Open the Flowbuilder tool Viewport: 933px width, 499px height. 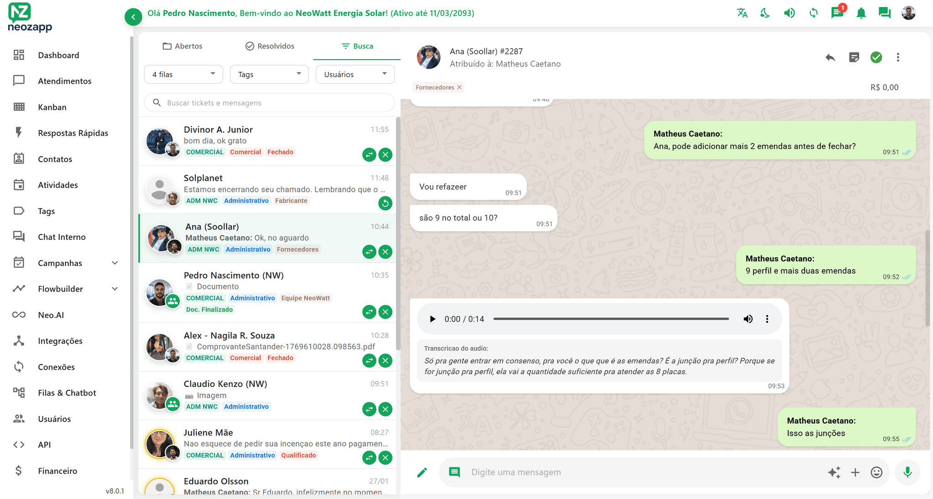point(60,289)
